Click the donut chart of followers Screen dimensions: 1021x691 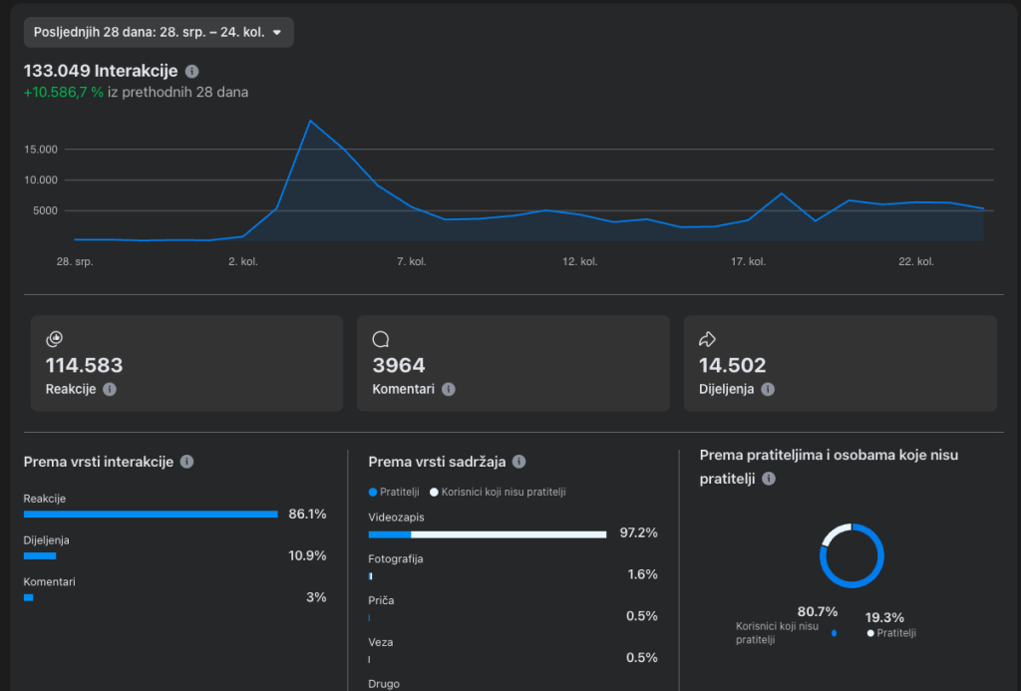coord(851,555)
